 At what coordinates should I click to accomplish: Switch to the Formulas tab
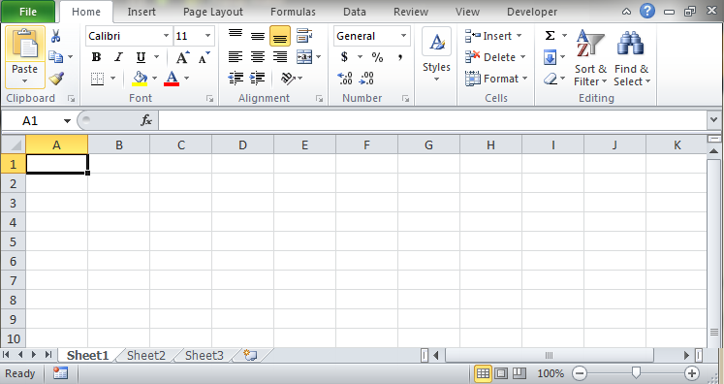tap(294, 12)
